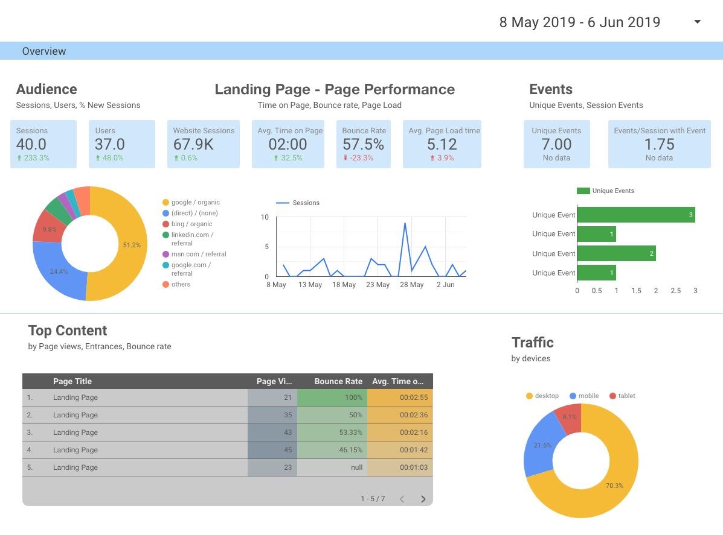Image resolution: width=723 pixels, height=535 pixels.
Task: Click the google / organic legend dot
Action: 165,203
